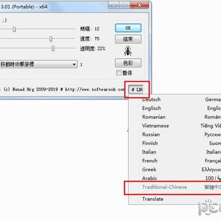Click the OK button
Screen dimensions: 221x221
click(x=128, y=28)
